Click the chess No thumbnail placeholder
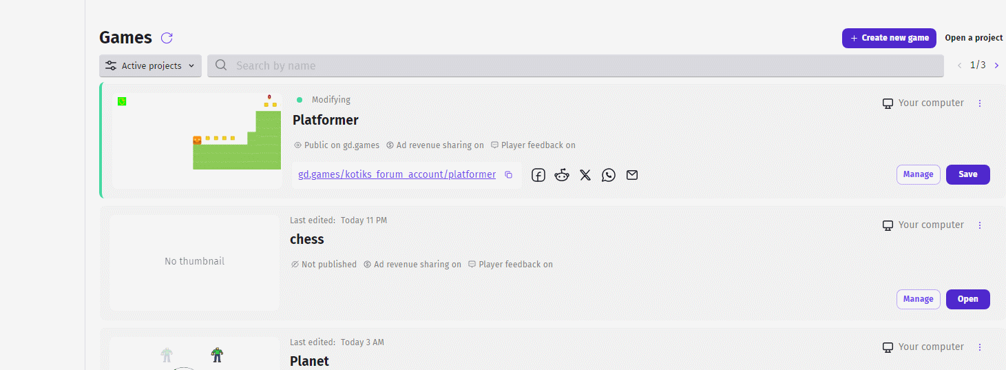The height and width of the screenshot is (370, 1006). pos(194,262)
